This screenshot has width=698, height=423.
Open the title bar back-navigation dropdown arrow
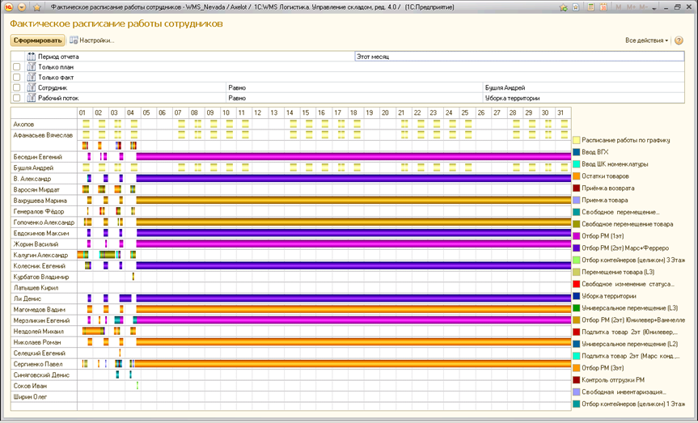[x=22, y=6]
